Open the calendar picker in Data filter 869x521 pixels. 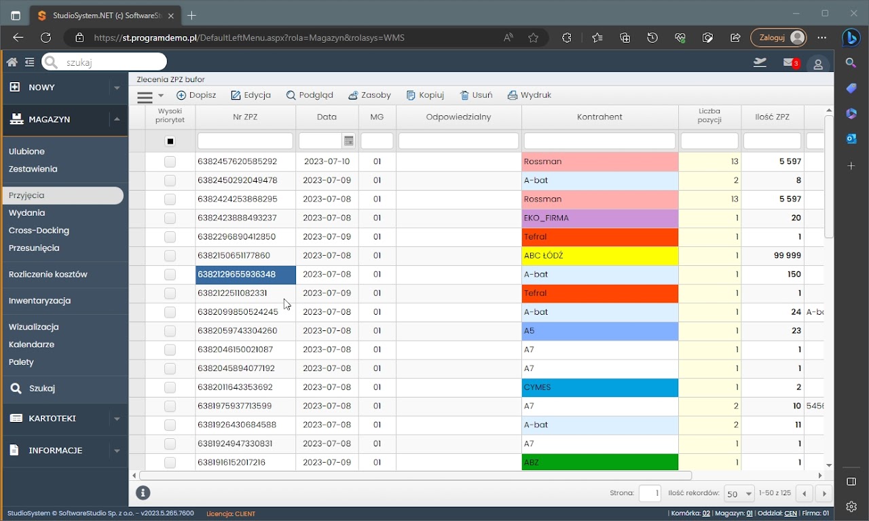[x=348, y=141]
